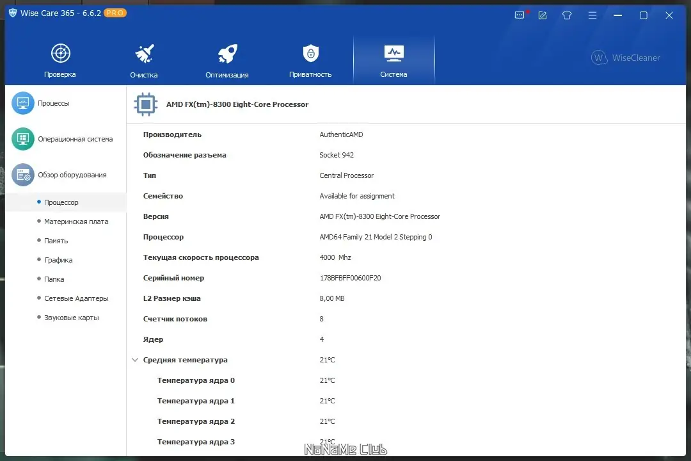Click the Обозначение разъема label
This screenshot has height=461, width=691.
185,155
